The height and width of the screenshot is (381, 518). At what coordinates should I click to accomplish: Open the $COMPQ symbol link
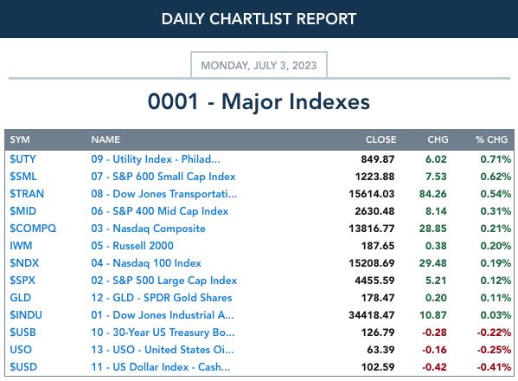[33, 229]
